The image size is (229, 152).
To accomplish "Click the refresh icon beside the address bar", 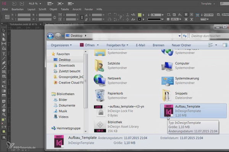I will (x=185, y=36).
